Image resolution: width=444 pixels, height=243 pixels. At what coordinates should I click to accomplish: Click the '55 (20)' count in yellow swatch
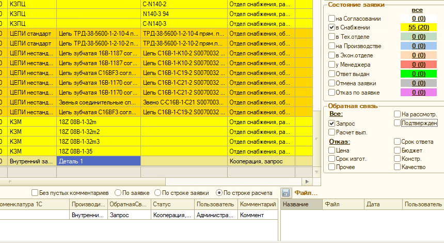click(419, 27)
